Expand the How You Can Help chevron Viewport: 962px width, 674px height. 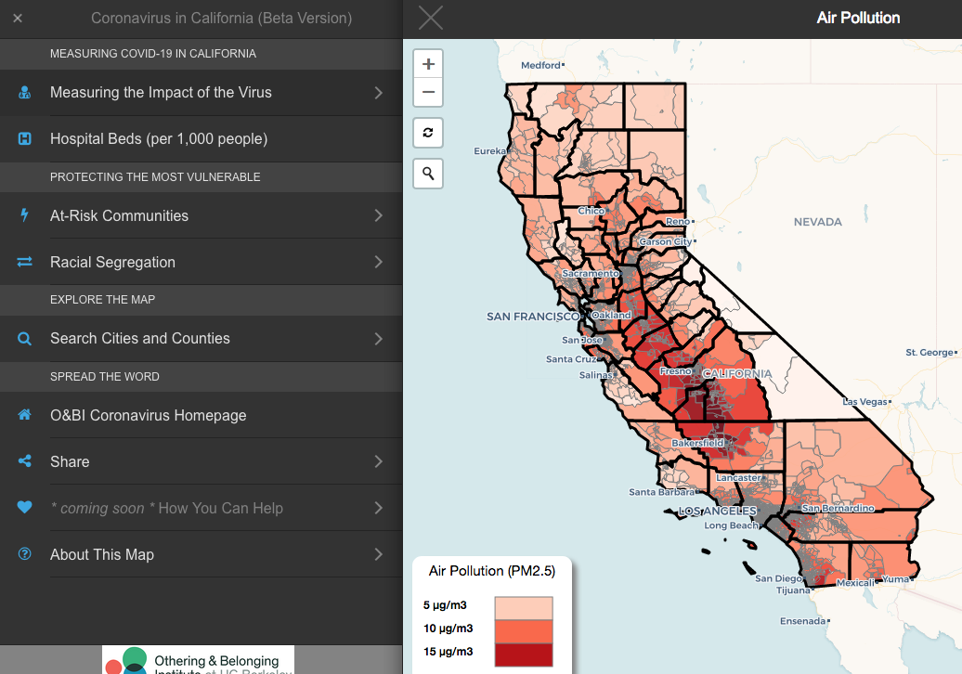click(379, 508)
